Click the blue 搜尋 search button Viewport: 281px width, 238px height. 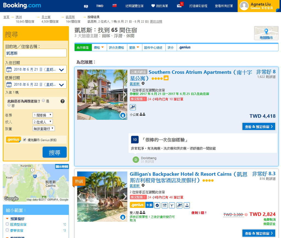coord(55,152)
